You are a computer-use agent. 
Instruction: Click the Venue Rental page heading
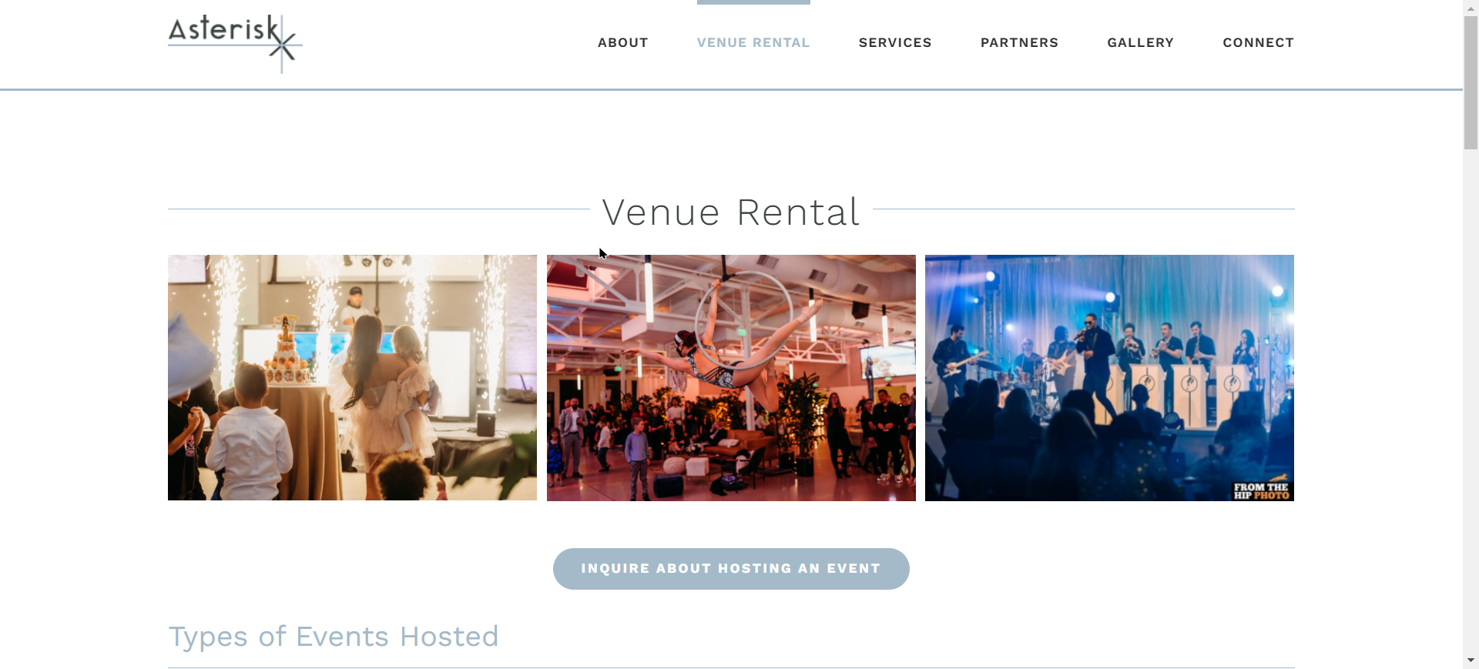pos(731,212)
